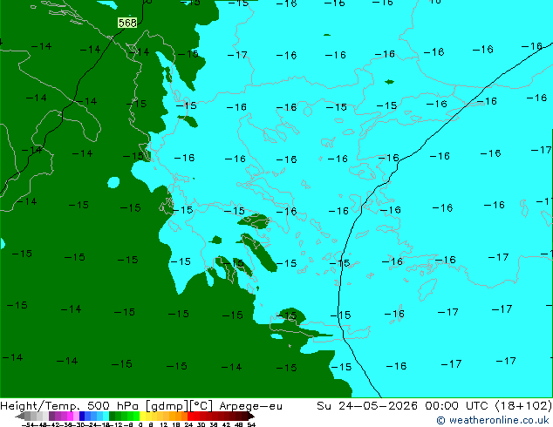Screen dimensions: 553x427
Task: Click the 'Arpege-eu' model name text
Action: (250, 406)
